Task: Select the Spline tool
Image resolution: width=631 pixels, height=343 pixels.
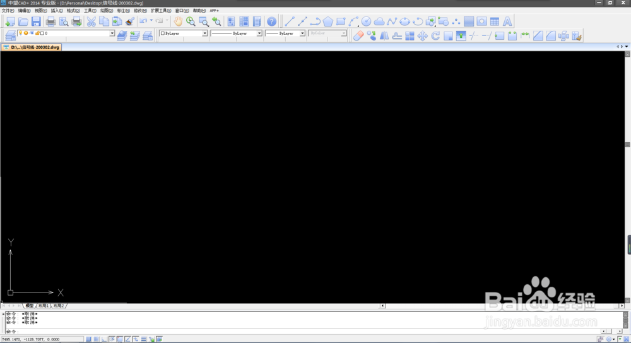Action: [x=392, y=21]
